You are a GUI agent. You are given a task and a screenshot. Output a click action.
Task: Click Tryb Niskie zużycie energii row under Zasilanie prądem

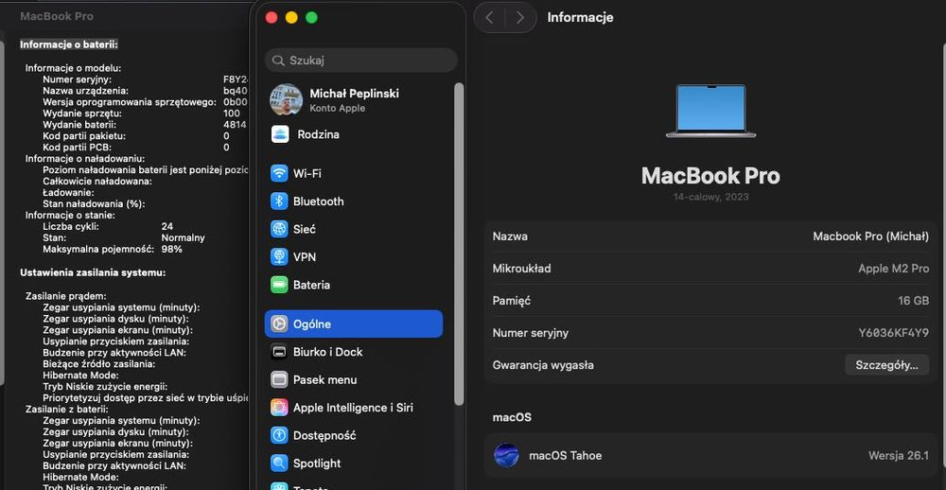(105, 386)
